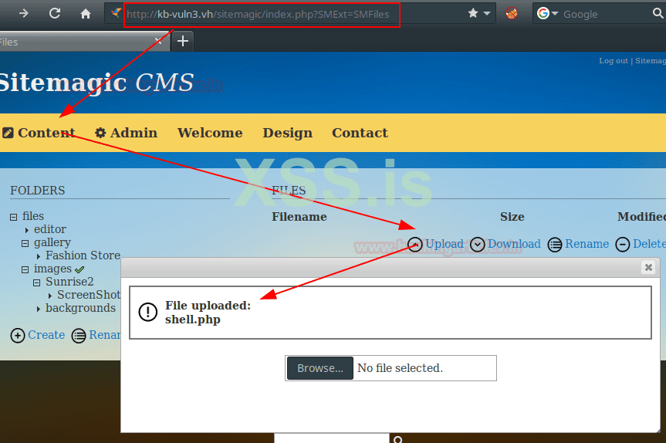Open the Google search engine selector

pos(547,14)
